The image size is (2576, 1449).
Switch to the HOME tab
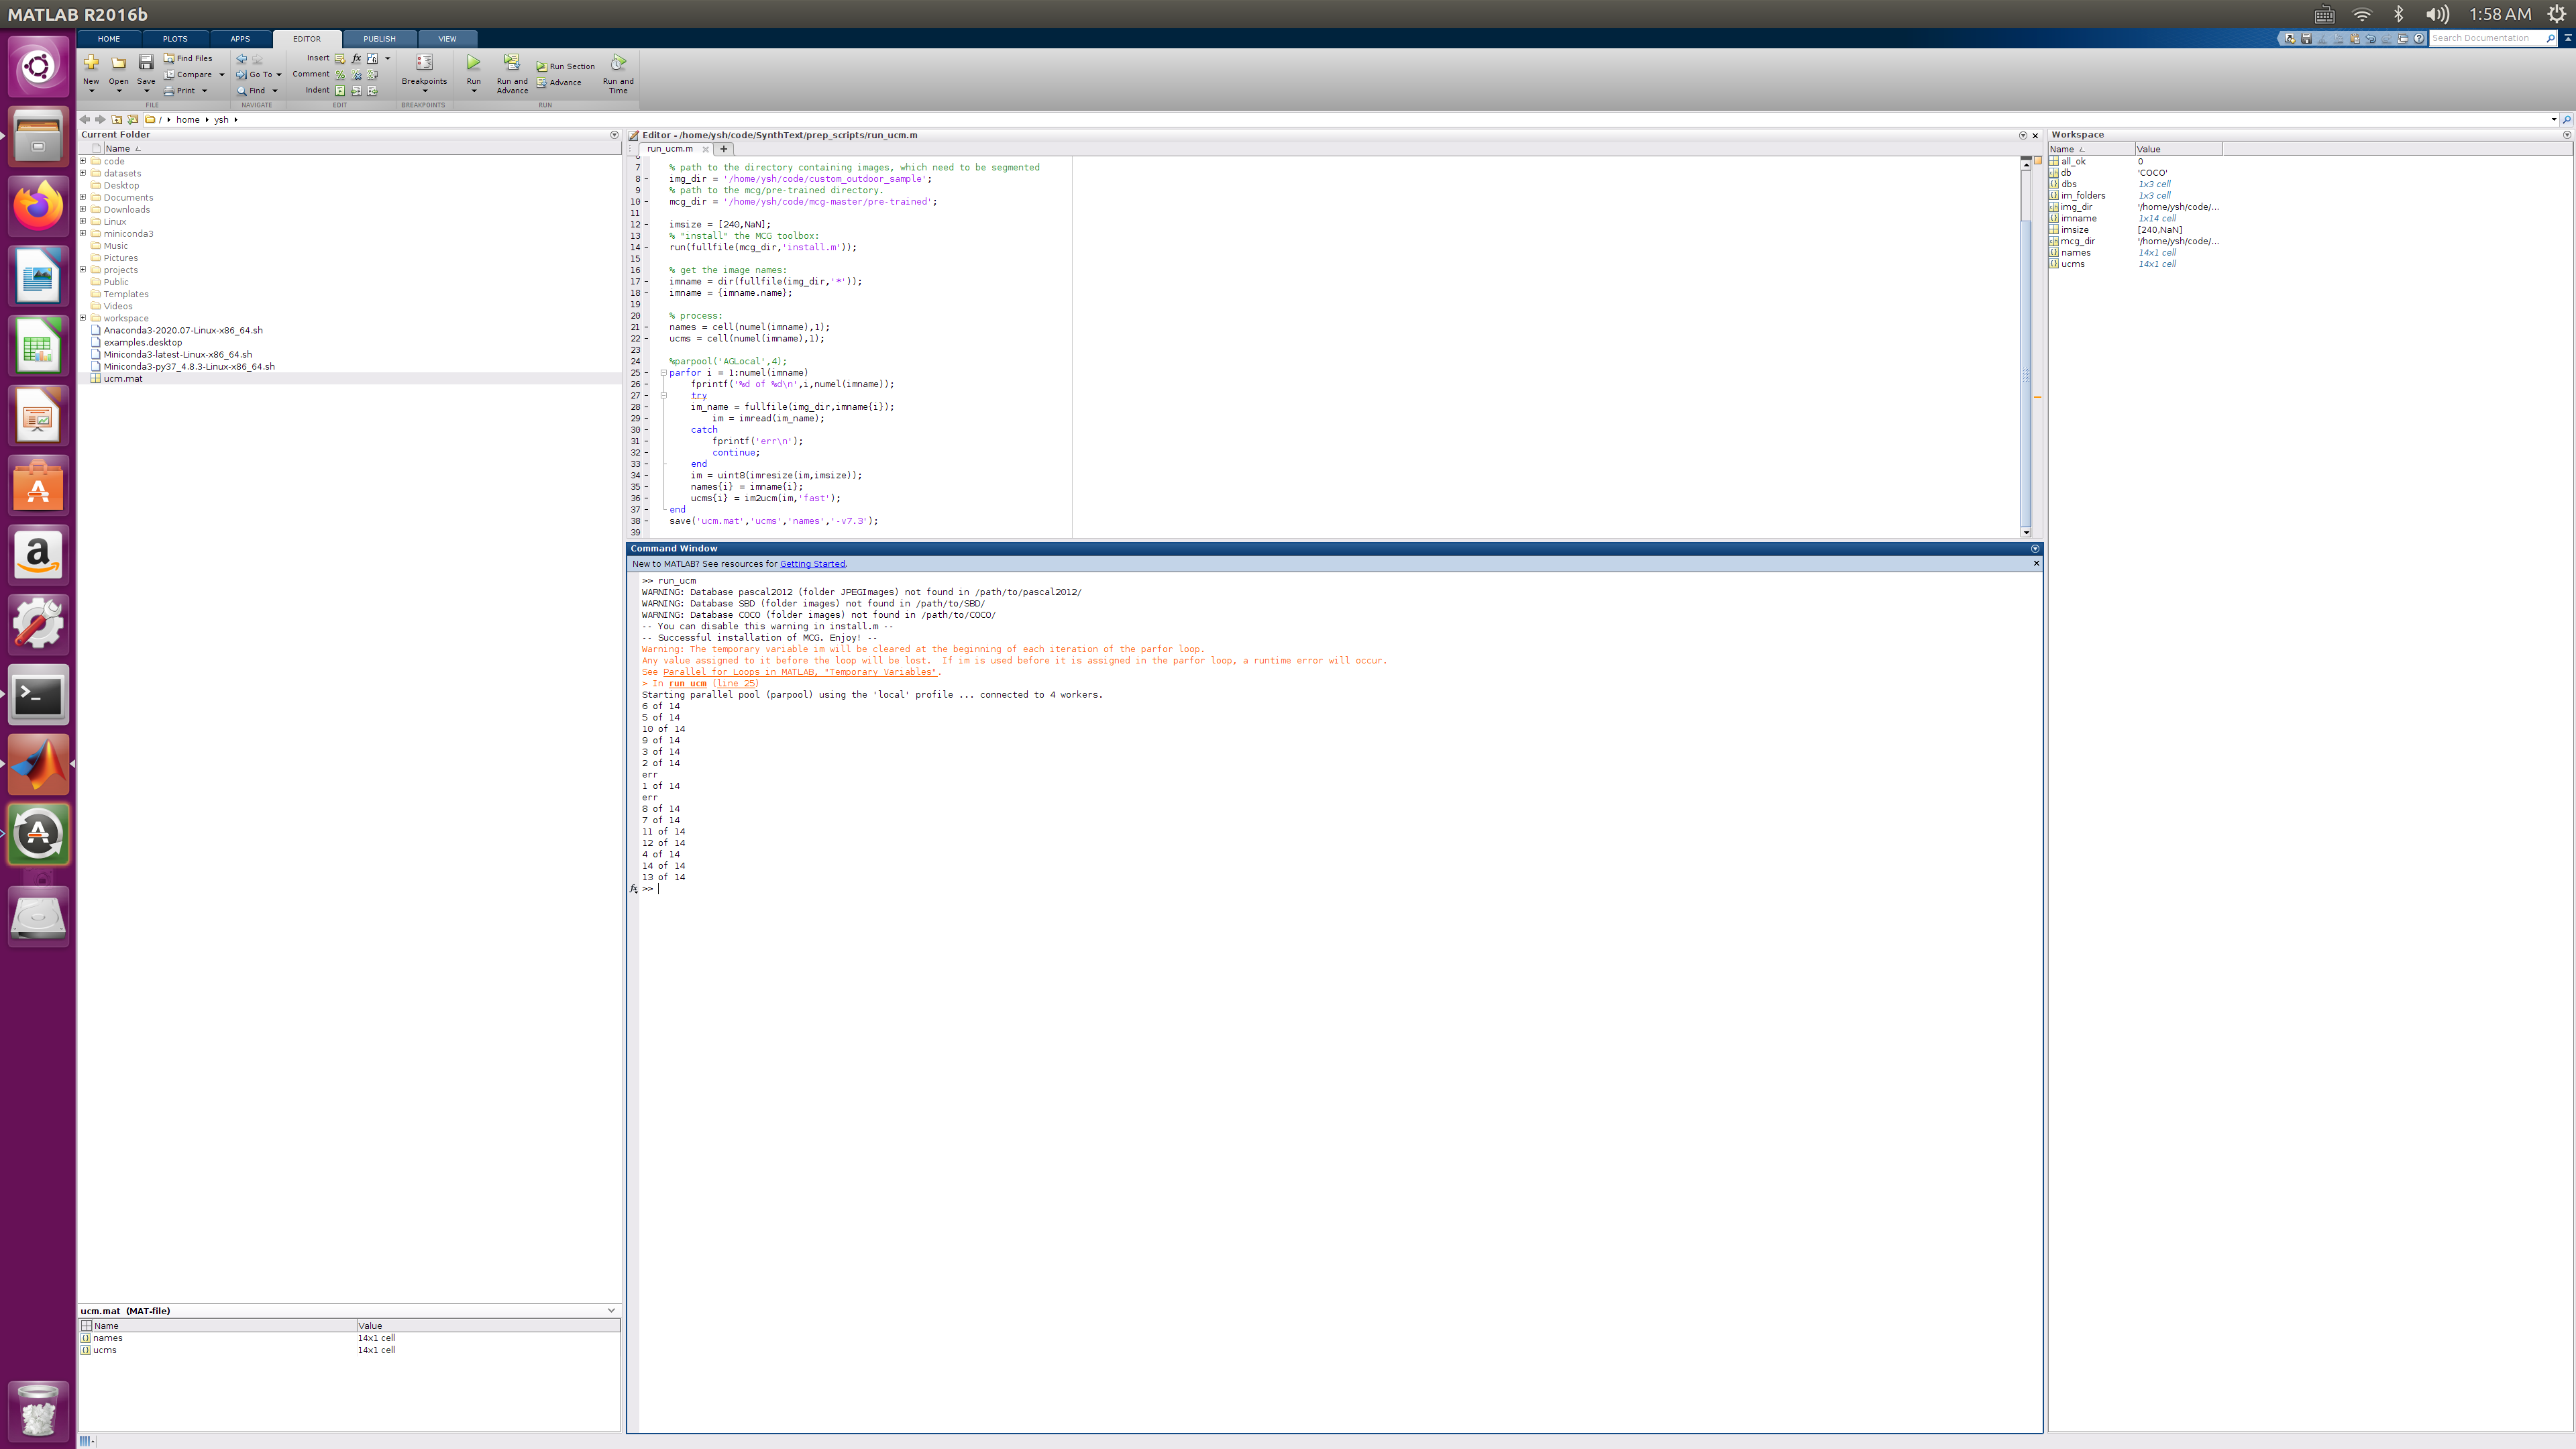(x=109, y=39)
